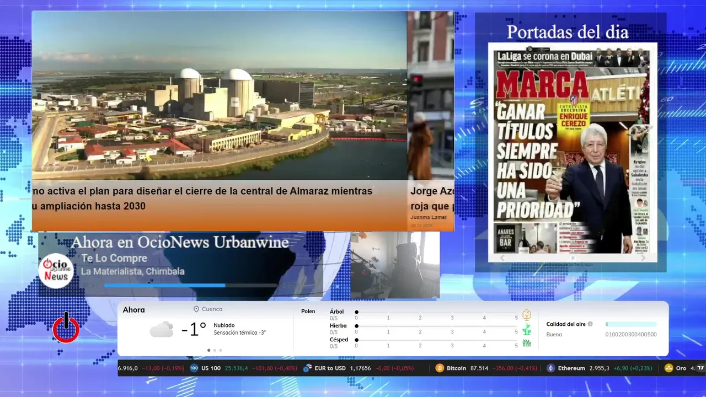Click the 'La Materialista, Chimbala' artist text
Viewport: 706px width, 397px height.
click(x=133, y=272)
